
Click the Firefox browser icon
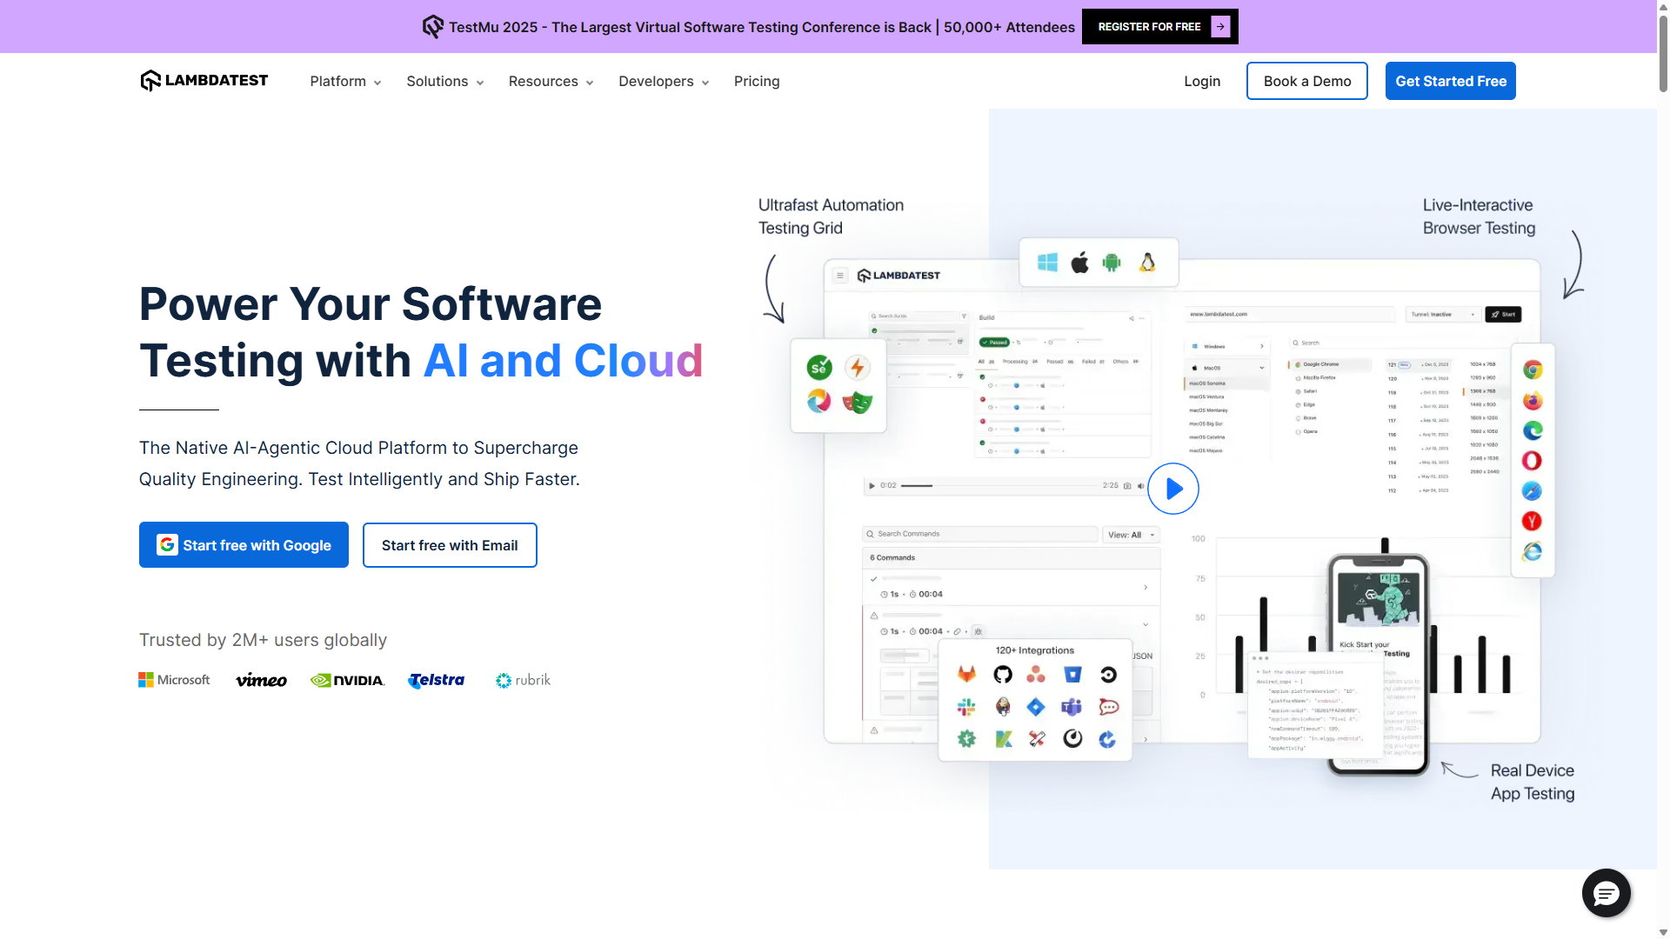[x=1533, y=400]
